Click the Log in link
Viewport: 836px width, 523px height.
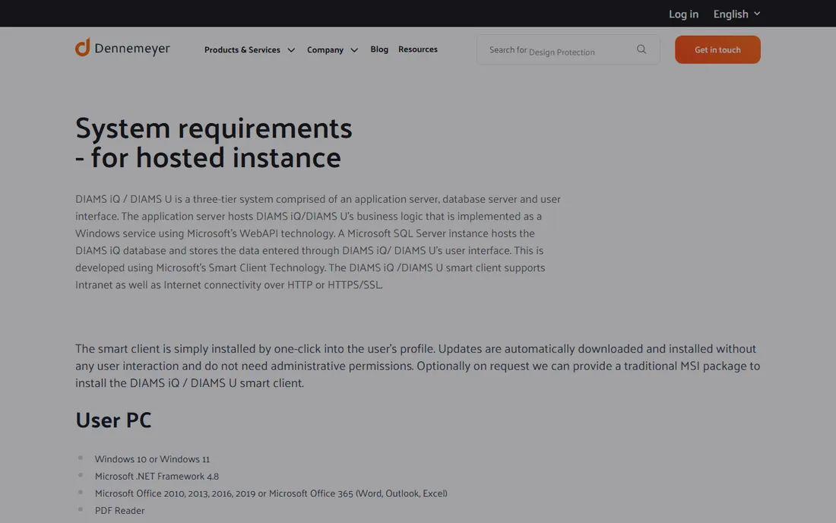coord(683,14)
